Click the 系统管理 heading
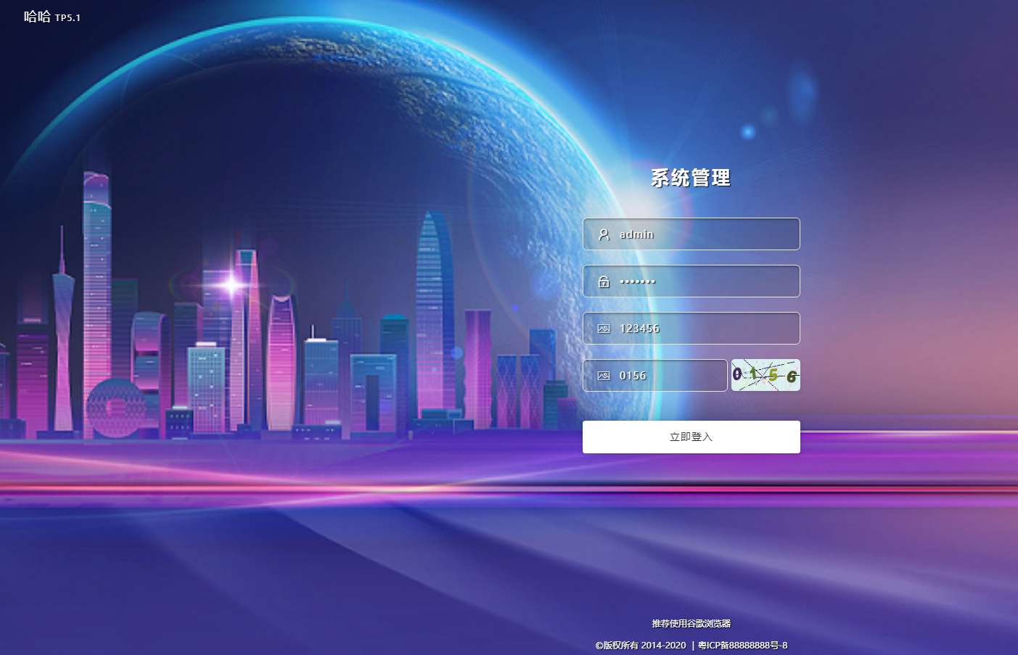 (x=691, y=178)
